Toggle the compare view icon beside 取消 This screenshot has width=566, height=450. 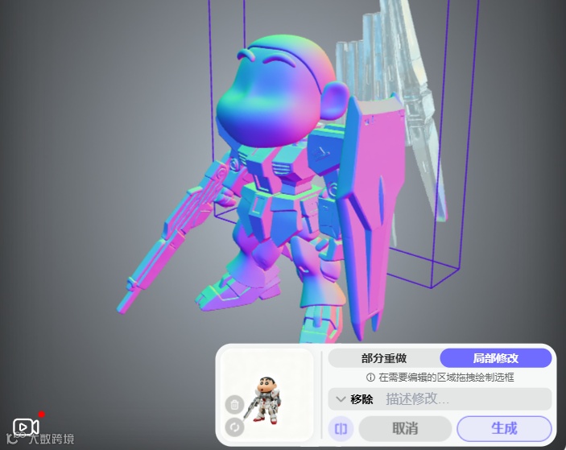(341, 429)
